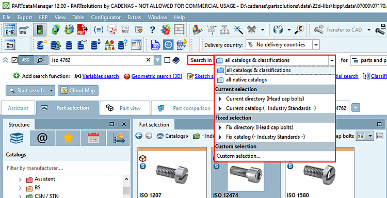387x198 pixels.
Task: Toggle the ABC text search mode button
Action: coord(26,60)
